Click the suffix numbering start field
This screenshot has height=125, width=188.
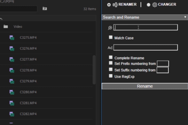coord(163,70)
